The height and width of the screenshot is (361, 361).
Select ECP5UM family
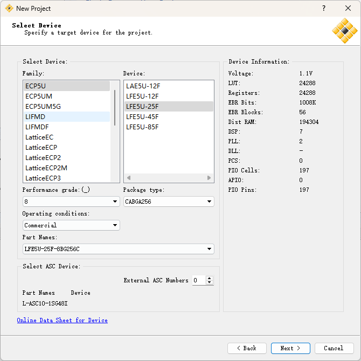[66, 96]
